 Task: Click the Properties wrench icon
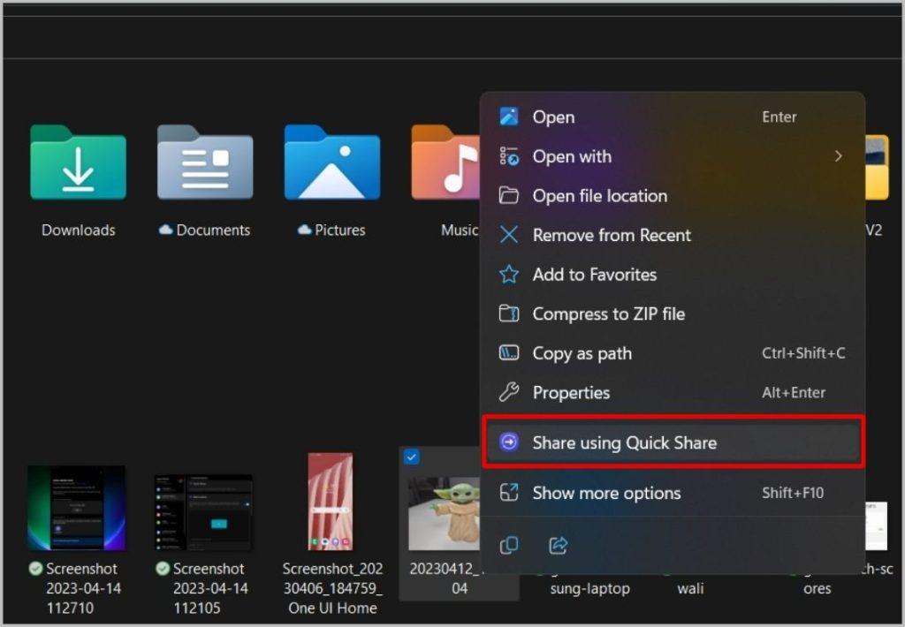[509, 392]
